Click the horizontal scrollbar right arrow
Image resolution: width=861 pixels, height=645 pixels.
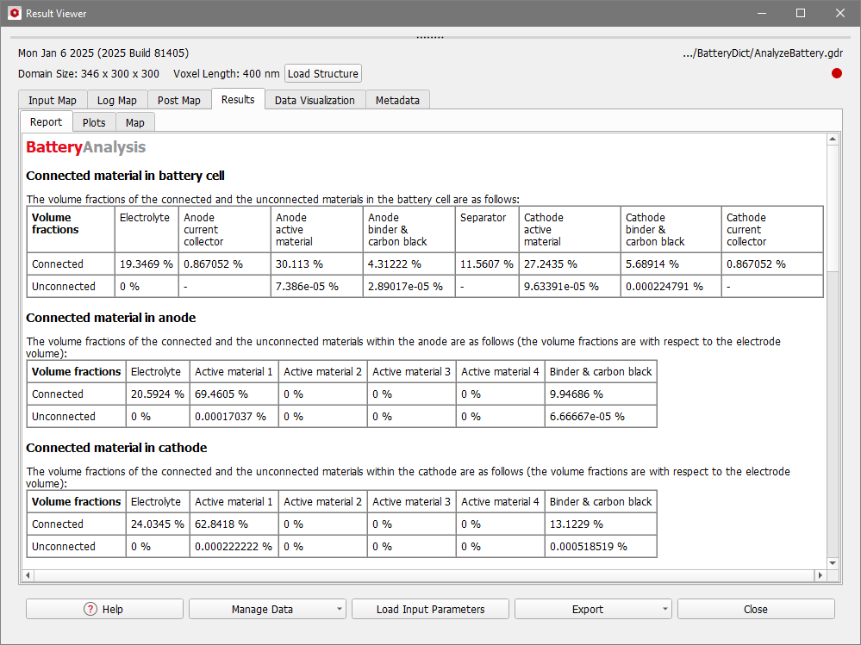(820, 575)
